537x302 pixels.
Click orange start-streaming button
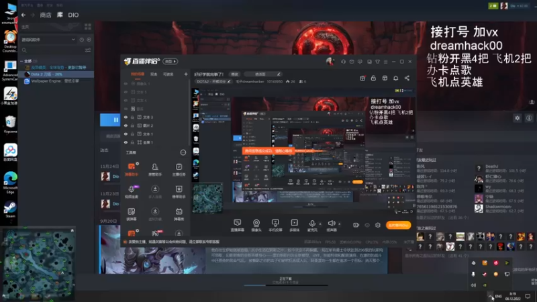coord(398,225)
